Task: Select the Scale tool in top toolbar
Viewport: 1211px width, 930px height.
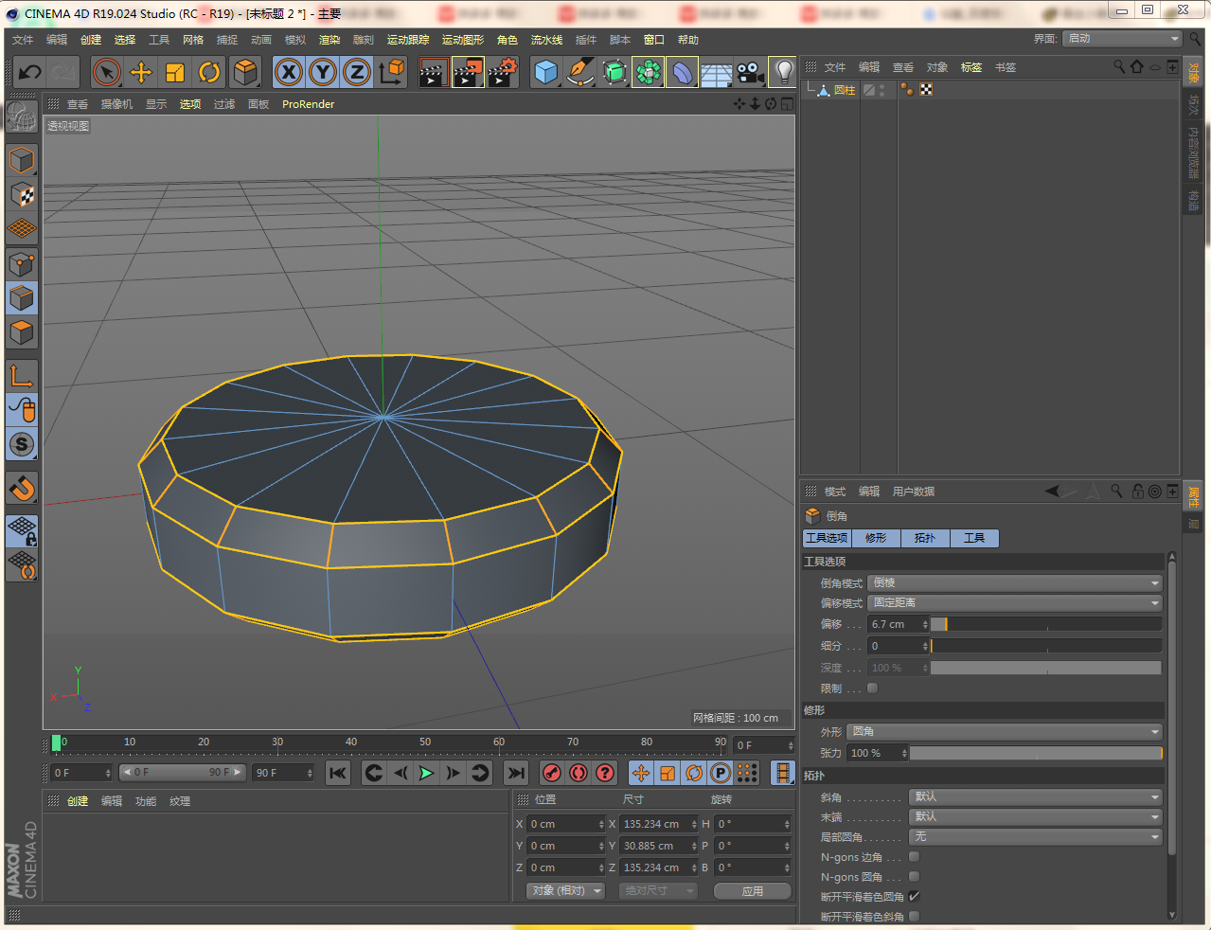Action: click(x=175, y=72)
